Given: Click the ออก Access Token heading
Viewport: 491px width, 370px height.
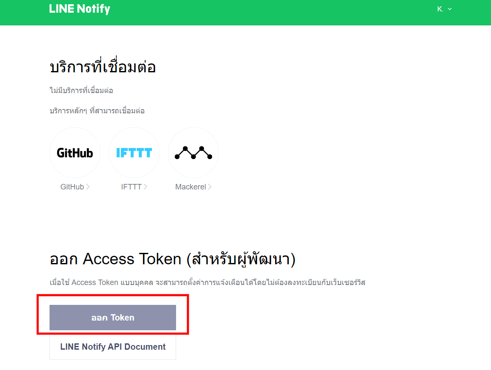Looking at the screenshot, I should [173, 259].
